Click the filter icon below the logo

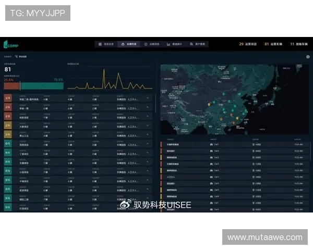16,56
